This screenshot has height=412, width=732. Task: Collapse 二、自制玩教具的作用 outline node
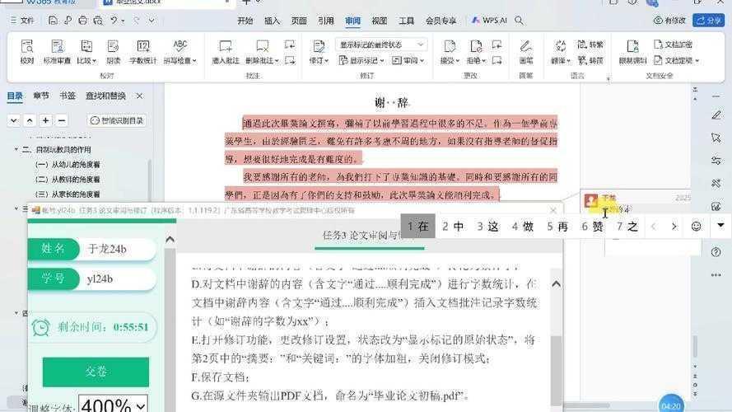[x=16, y=149]
